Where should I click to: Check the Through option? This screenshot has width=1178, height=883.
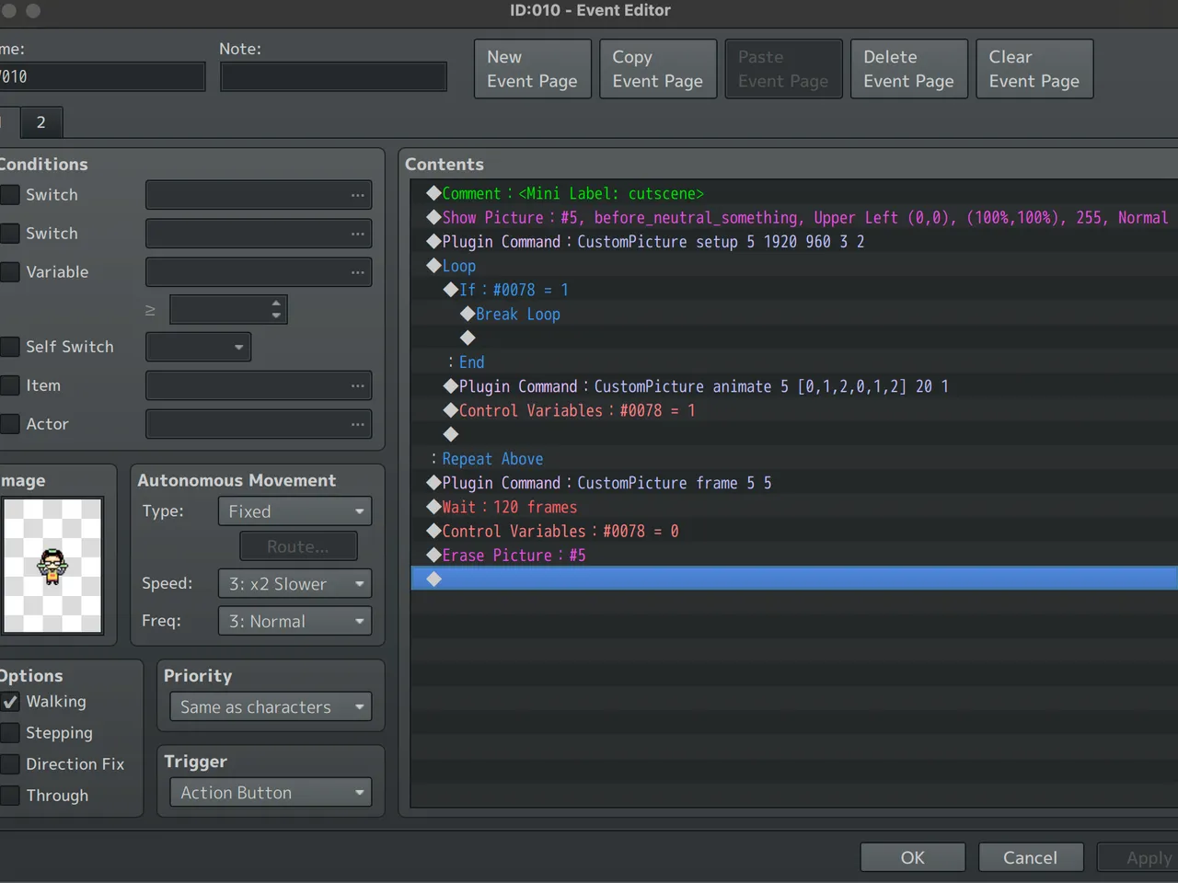click(x=10, y=796)
